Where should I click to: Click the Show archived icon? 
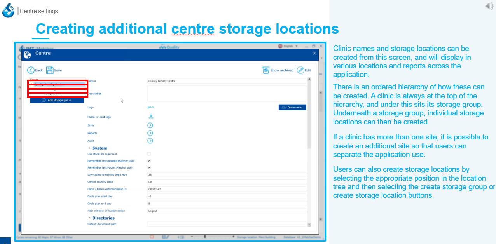(266, 70)
